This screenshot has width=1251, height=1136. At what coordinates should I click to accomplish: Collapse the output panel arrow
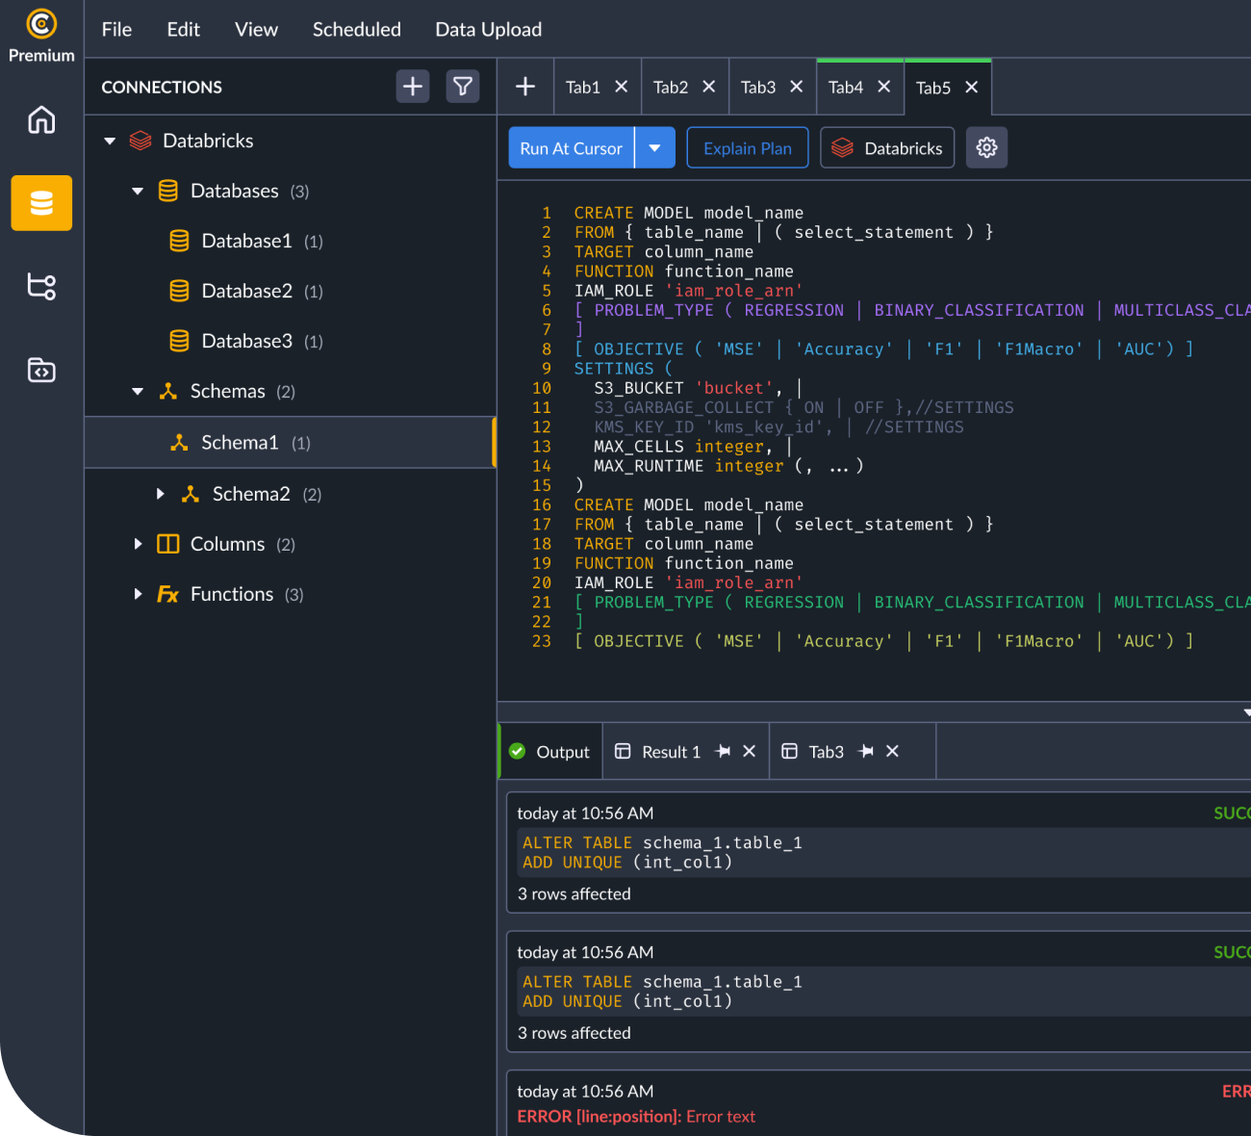1246,713
